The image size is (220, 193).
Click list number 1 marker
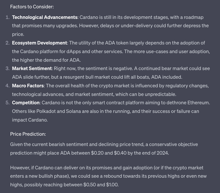point(8,17)
